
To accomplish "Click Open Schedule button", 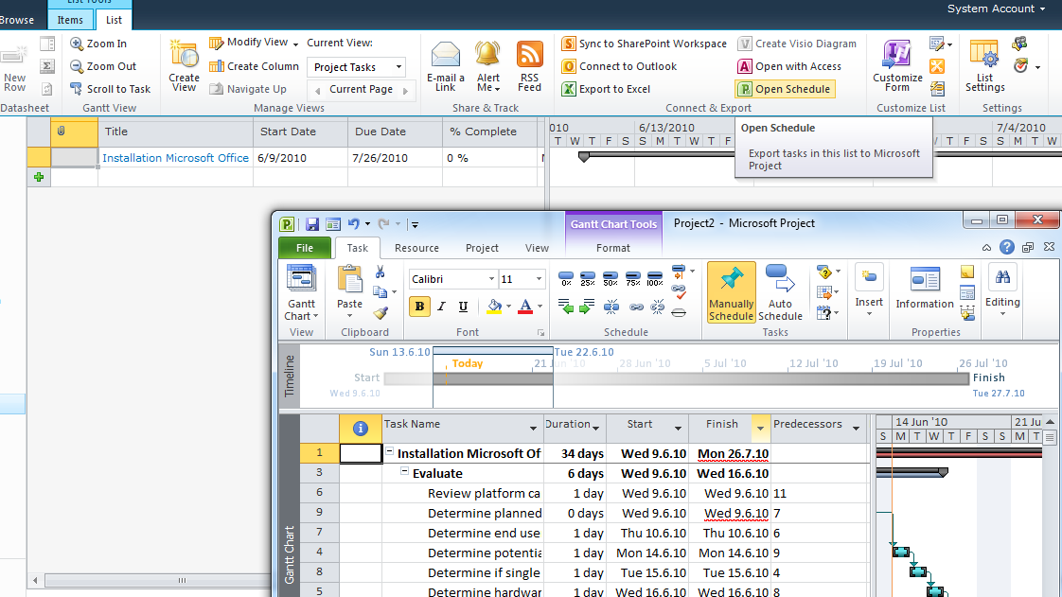I will (785, 89).
